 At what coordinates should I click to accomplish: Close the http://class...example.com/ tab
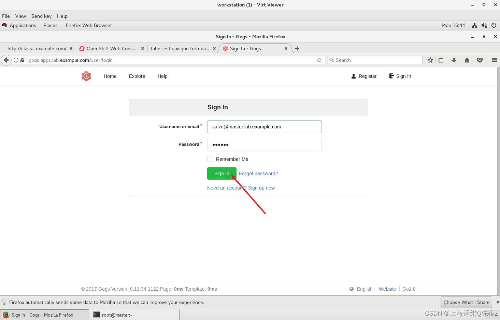point(71,48)
